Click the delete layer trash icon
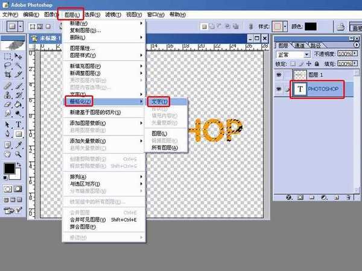Screen dimensions: 362x271 (349, 198)
